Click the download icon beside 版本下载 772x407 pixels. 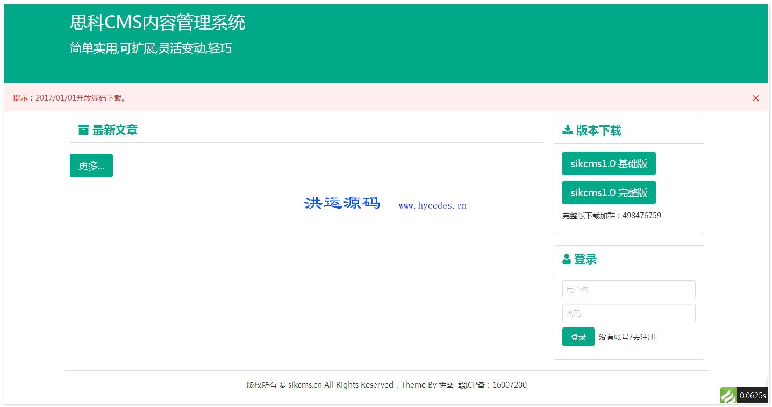567,130
